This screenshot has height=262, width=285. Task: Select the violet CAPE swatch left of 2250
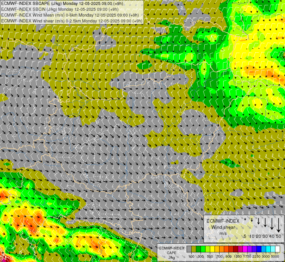[254, 249]
